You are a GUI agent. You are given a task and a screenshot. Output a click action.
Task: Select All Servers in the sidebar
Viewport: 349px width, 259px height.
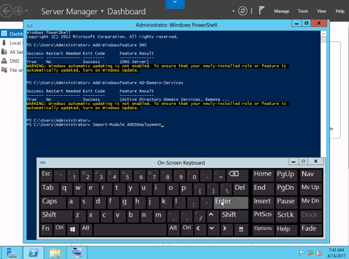tap(12, 52)
